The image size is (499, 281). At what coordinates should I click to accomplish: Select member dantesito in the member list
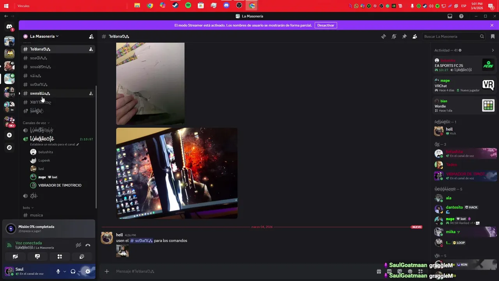point(465,209)
